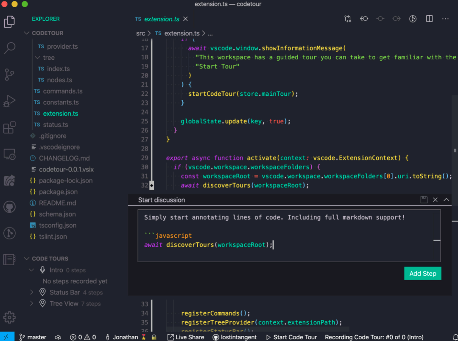Open the Run and Debug view
Screen dimensions: 458x341
pos(9,101)
